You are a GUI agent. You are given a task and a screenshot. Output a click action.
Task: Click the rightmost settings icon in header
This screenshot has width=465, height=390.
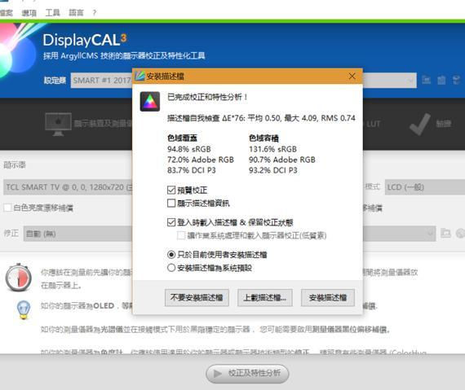coord(456,80)
